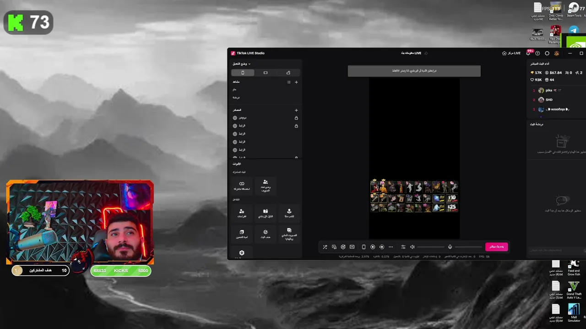Click the chat message input field
The height and width of the screenshot is (329, 586).
click(x=555, y=250)
